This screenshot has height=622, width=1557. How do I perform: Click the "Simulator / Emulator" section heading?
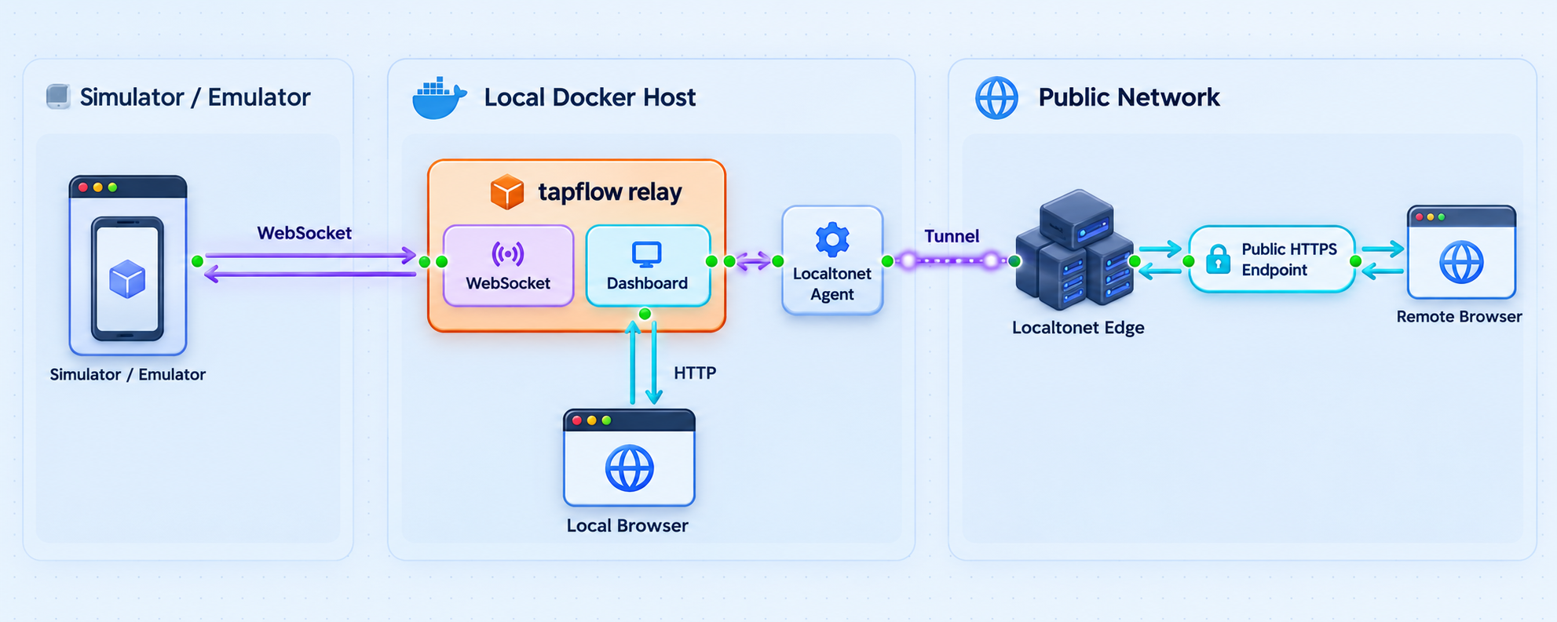point(195,97)
